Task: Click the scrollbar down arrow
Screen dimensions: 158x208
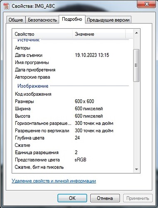Action: tap(136, 169)
